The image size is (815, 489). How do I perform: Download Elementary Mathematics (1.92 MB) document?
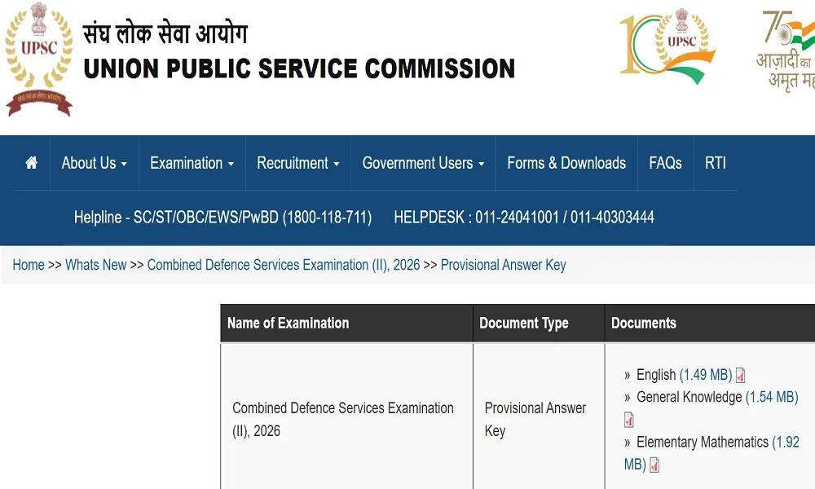point(711,452)
